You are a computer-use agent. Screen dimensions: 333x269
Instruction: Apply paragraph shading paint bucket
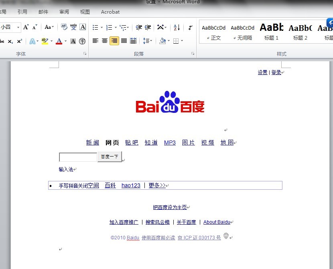coord(162,41)
